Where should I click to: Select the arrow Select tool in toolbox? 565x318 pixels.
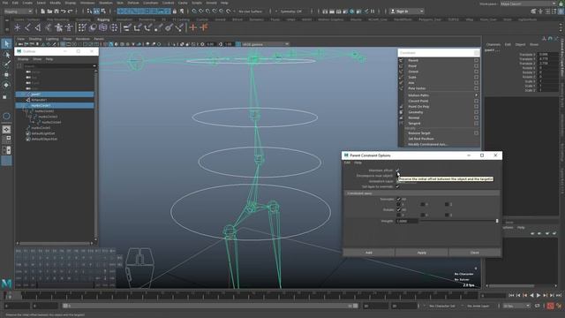pos(6,43)
